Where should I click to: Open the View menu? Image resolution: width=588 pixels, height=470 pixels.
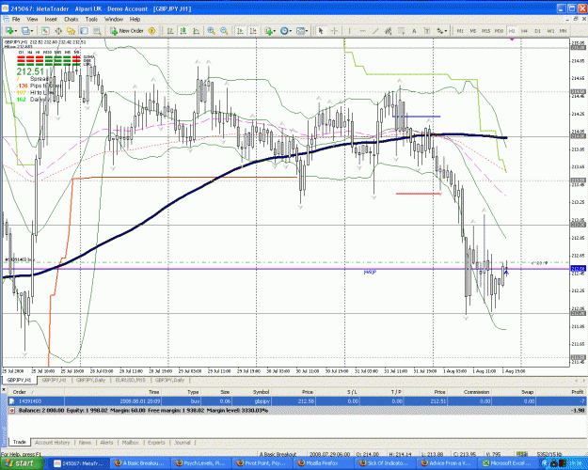(x=32, y=19)
